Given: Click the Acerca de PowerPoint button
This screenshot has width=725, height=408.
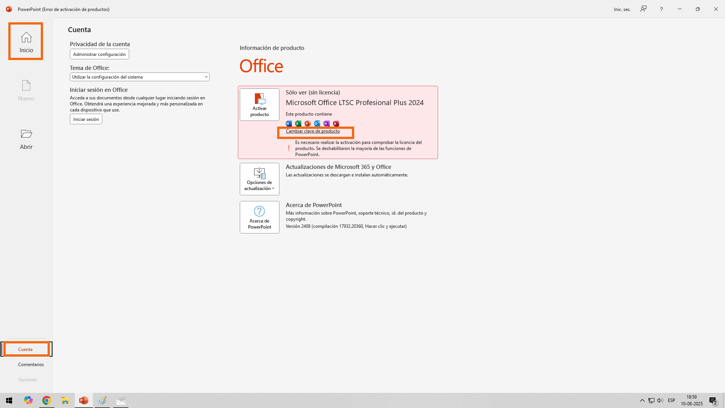Looking at the screenshot, I should (x=259, y=217).
